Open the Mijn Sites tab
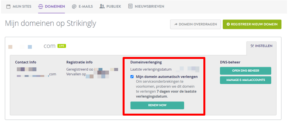This screenshot has width=291, height=127. tap(19, 7)
